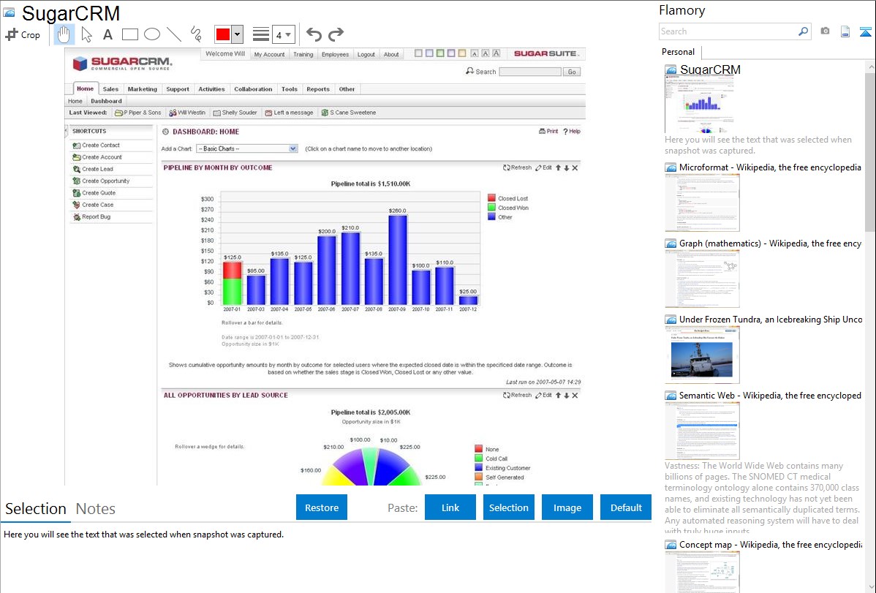Viewport: 876px width, 593px height.
Task: Pick the rectangle shape tool
Action: (130, 34)
